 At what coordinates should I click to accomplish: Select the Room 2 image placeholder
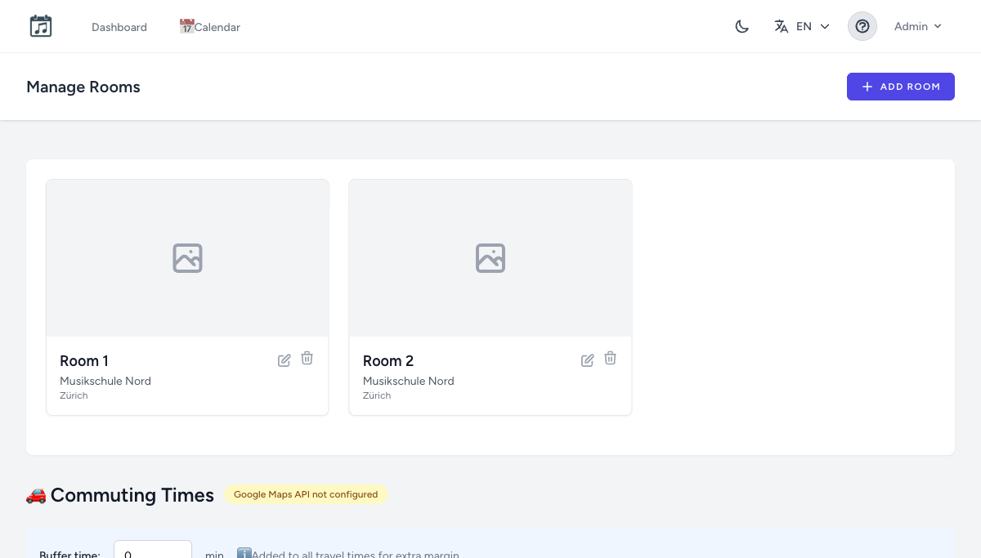490,258
